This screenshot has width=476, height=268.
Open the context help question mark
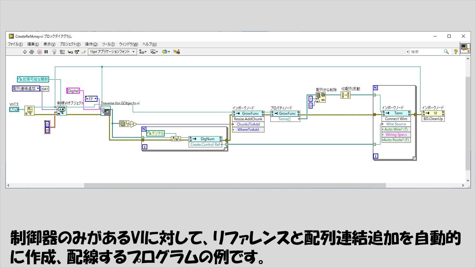pos(456,52)
